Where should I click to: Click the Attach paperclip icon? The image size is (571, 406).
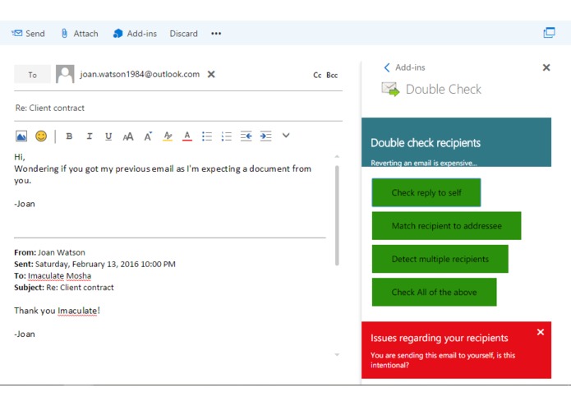[64, 34]
